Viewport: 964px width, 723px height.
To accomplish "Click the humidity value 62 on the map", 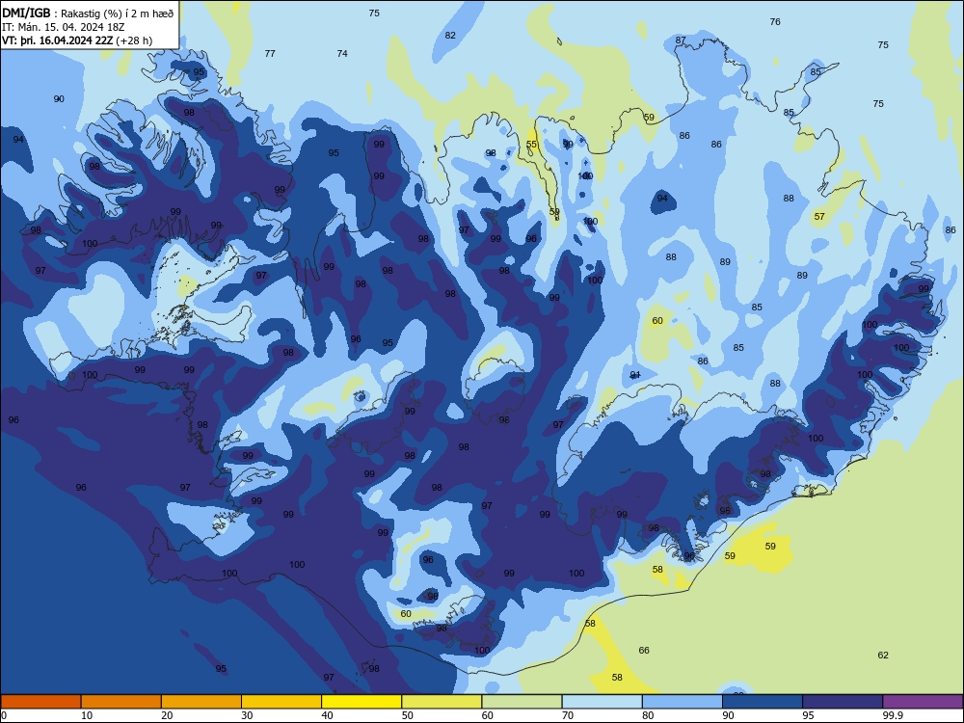I will (x=883, y=656).
